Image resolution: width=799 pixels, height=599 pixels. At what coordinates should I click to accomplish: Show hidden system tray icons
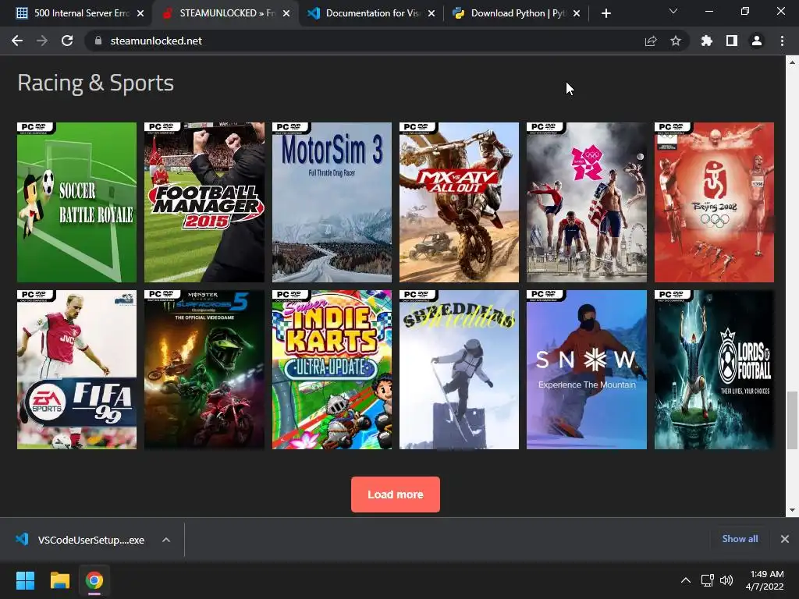pos(686,580)
